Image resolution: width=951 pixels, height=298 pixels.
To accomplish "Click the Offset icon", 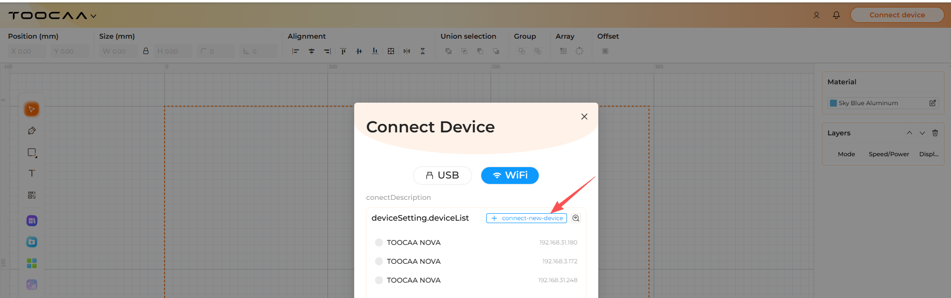I will (605, 51).
